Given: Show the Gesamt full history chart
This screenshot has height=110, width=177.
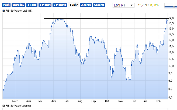Looking at the screenshot, I should 99,5.
